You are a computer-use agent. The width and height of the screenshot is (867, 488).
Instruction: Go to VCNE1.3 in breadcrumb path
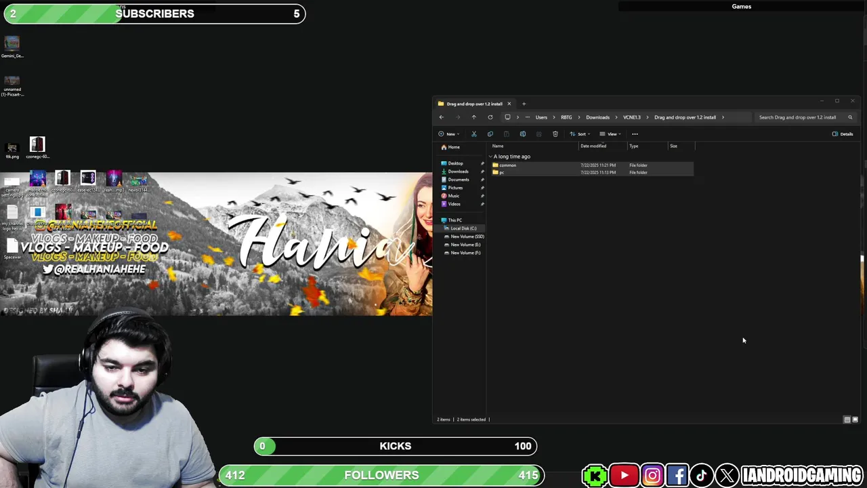pyautogui.click(x=632, y=117)
